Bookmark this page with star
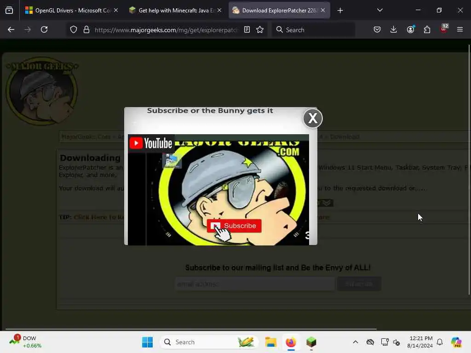The image size is (471, 353). tap(260, 29)
